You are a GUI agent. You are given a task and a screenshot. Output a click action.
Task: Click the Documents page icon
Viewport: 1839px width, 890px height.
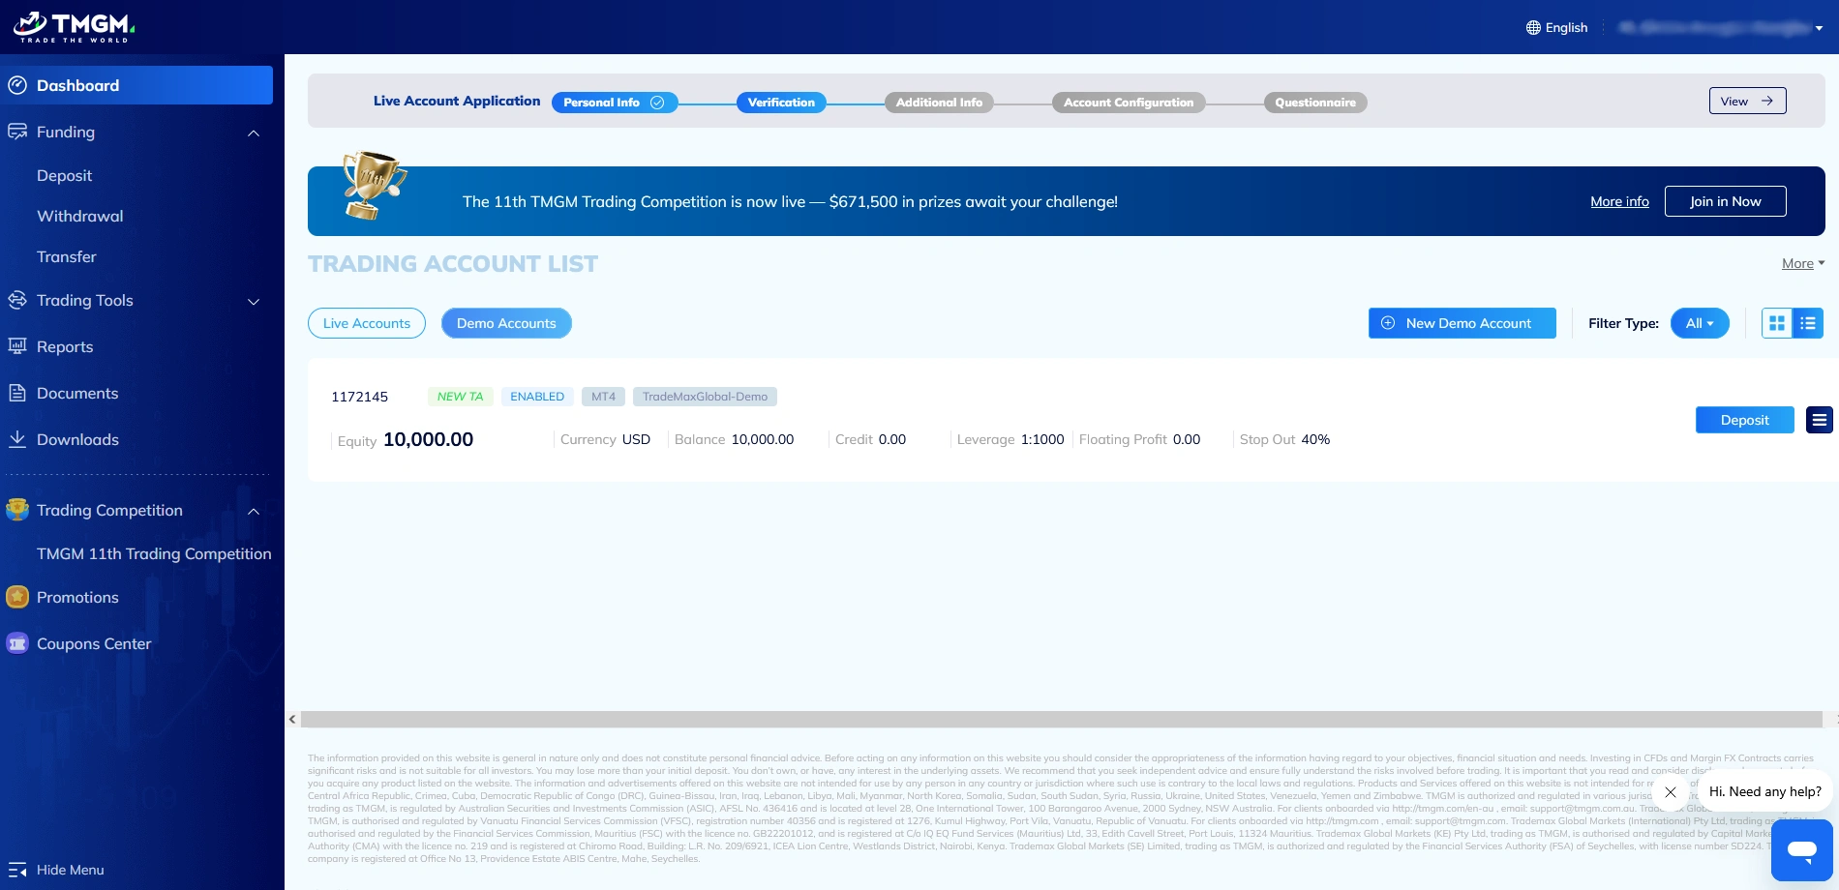17,393
